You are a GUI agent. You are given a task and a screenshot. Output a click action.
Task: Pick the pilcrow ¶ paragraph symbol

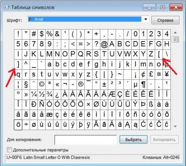(x=143, y=84)
